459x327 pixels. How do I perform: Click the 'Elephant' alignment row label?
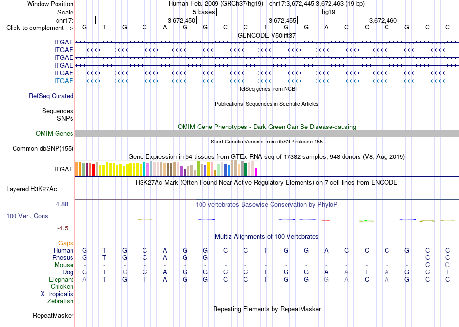pos(61,280)
